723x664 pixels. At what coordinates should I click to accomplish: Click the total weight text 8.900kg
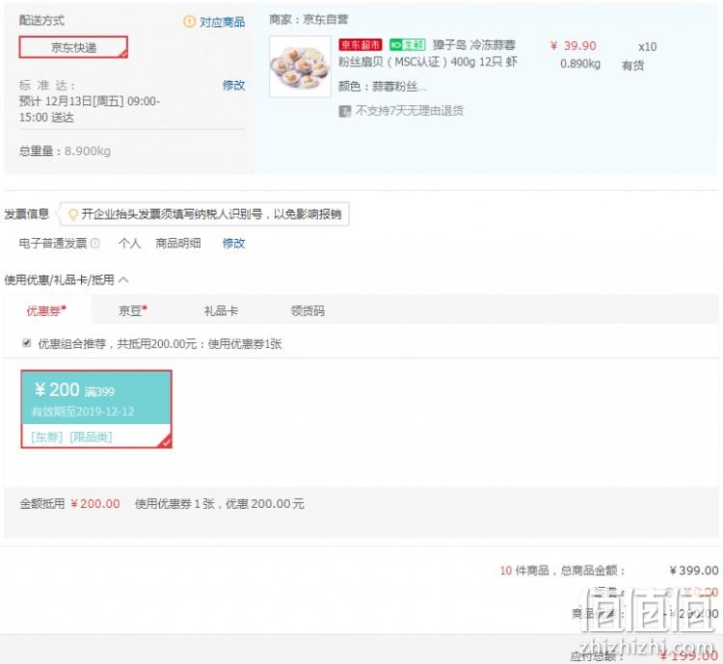pos(87,151)
